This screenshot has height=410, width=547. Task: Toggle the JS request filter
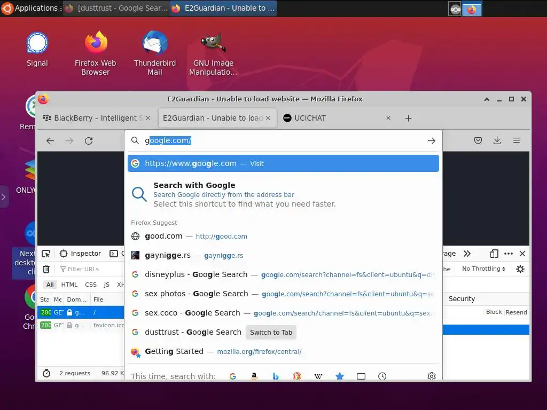106,285
